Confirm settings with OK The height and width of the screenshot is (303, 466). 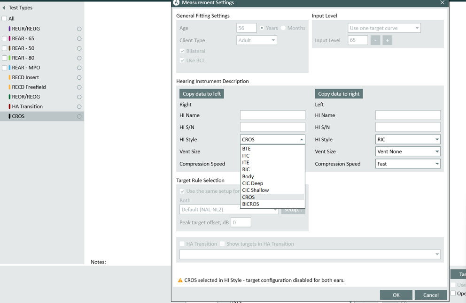396,295
